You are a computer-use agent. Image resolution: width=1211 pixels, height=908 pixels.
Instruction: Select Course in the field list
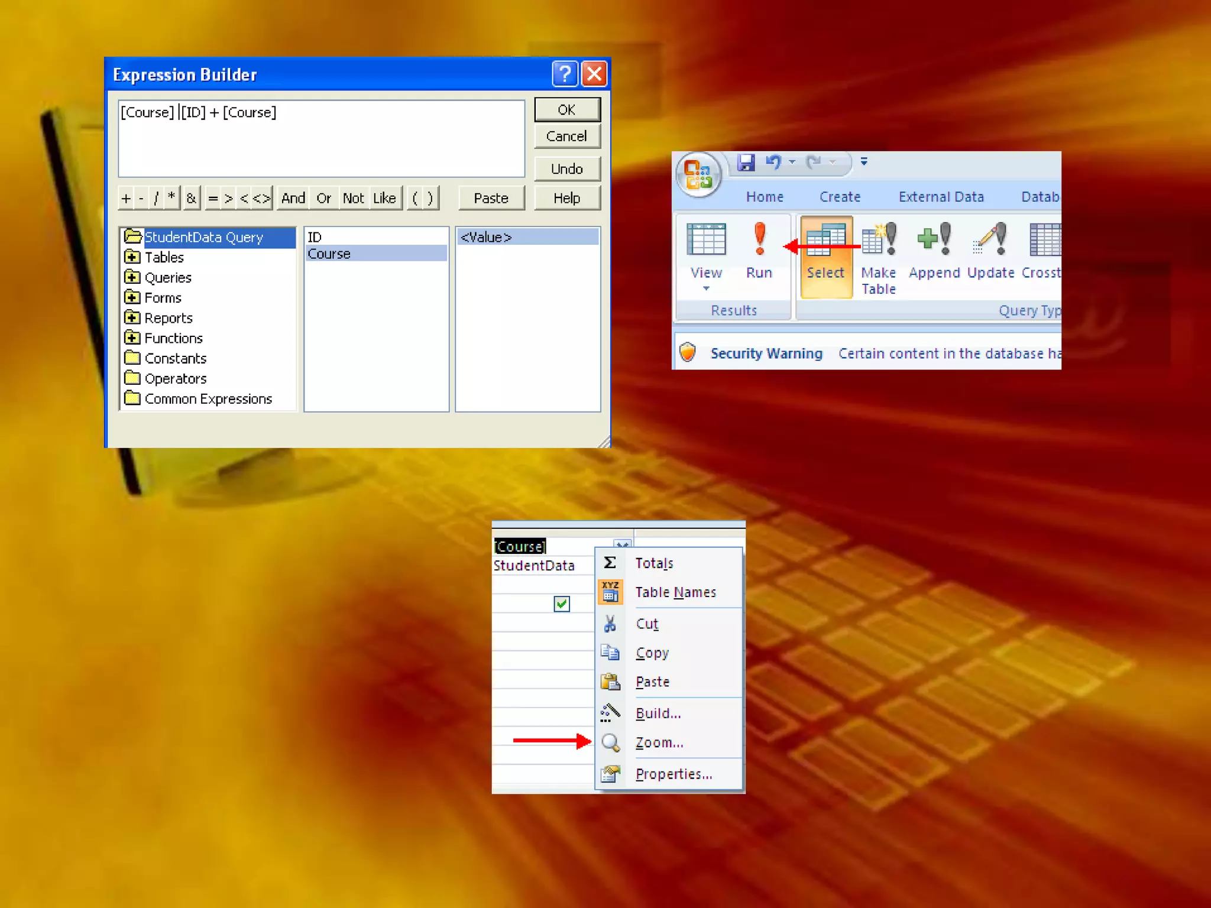point(329,254)
